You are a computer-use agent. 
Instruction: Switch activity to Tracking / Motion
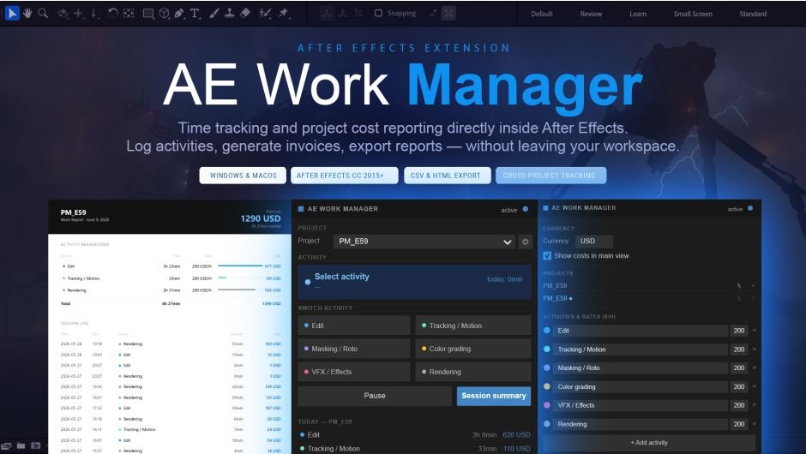473,326
